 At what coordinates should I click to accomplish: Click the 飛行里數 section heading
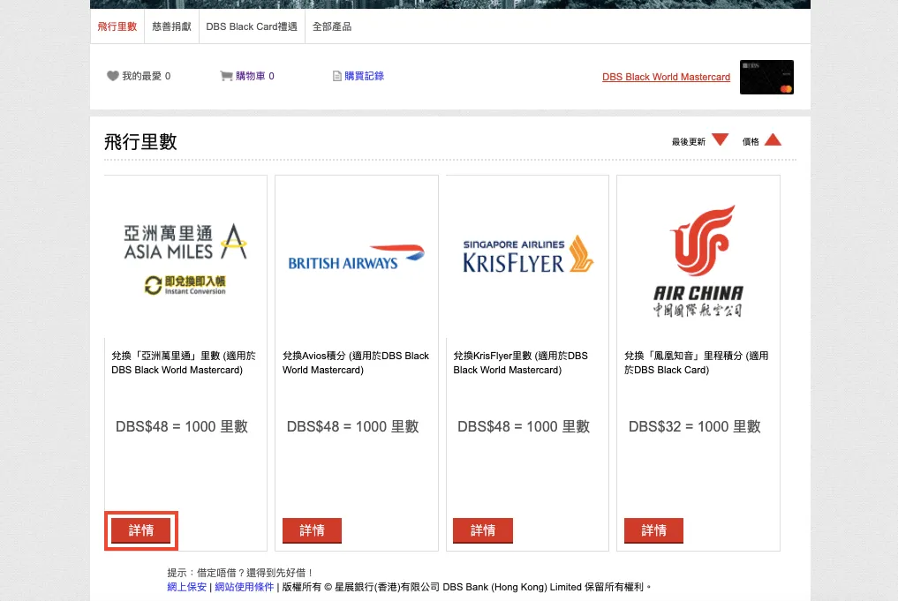point(141,141)
